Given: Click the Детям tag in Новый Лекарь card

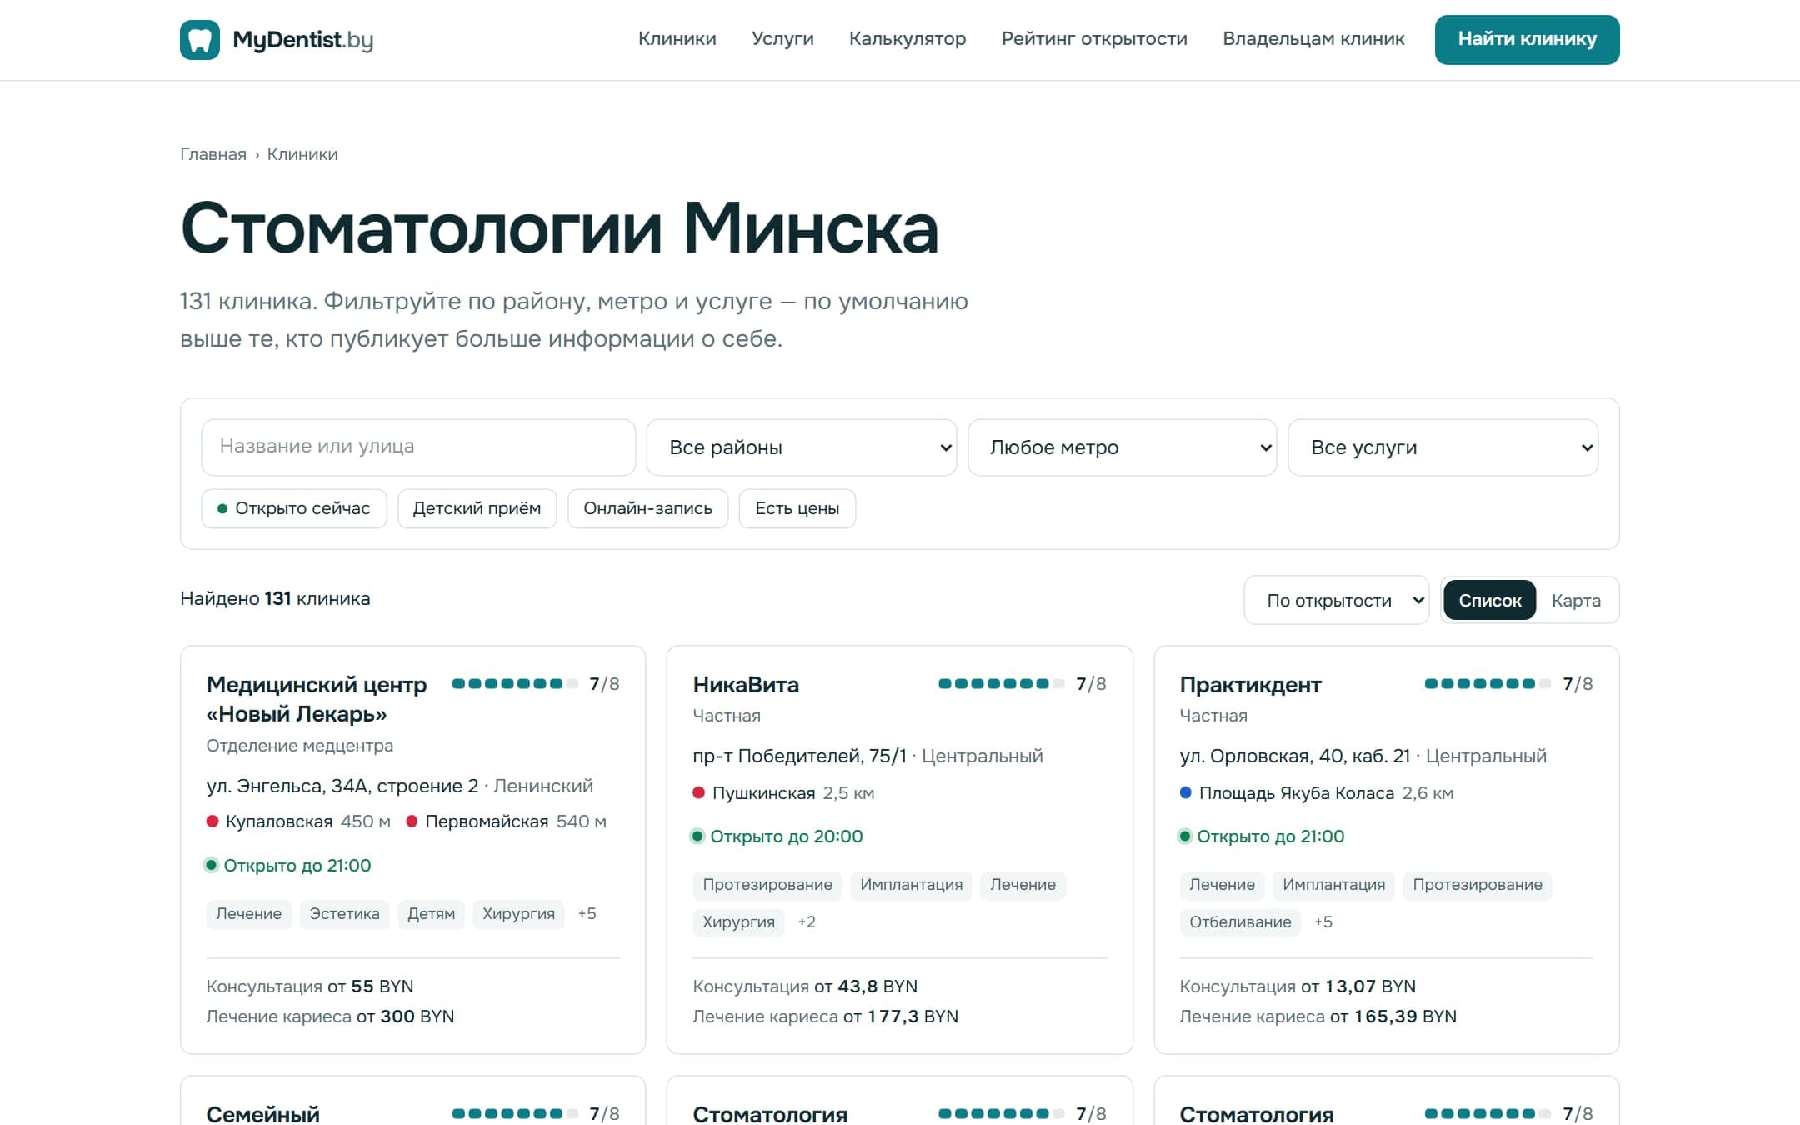Looking at the screenshot, I should tap(431, 913).
